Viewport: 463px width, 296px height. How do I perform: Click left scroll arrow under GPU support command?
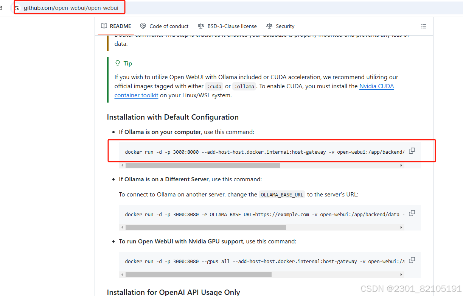[122, 274]
